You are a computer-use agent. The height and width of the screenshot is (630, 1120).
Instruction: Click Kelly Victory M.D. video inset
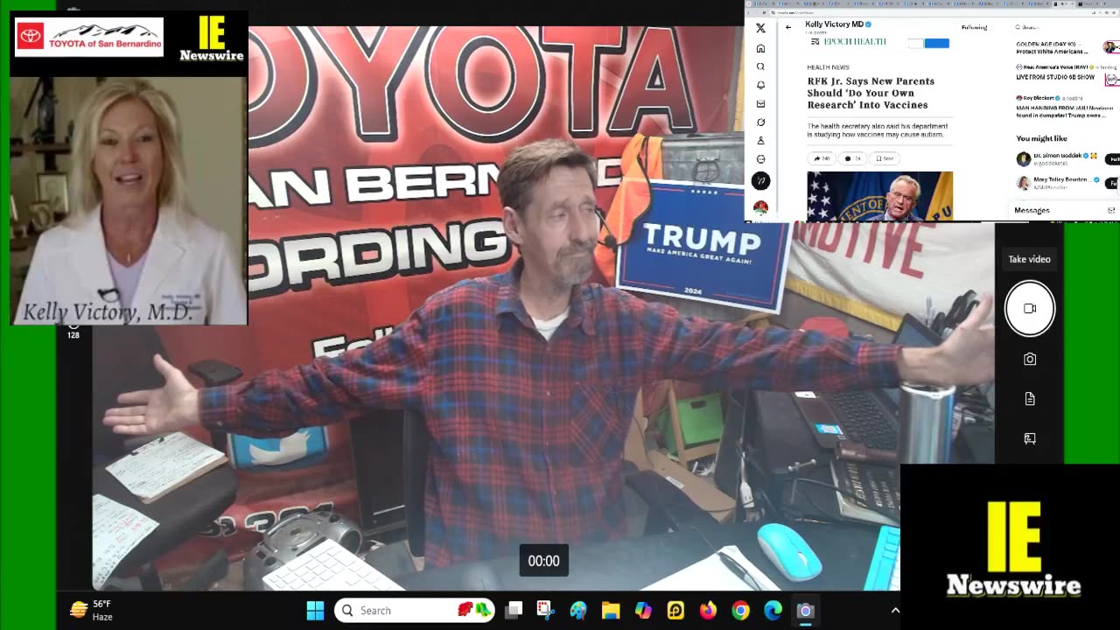pos(129,200)
